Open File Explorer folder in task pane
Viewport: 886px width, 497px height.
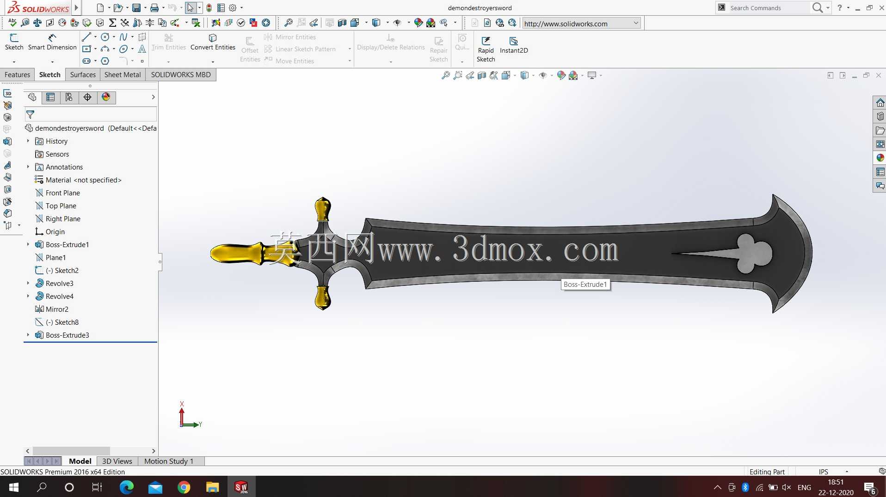[x=880, y=130]
